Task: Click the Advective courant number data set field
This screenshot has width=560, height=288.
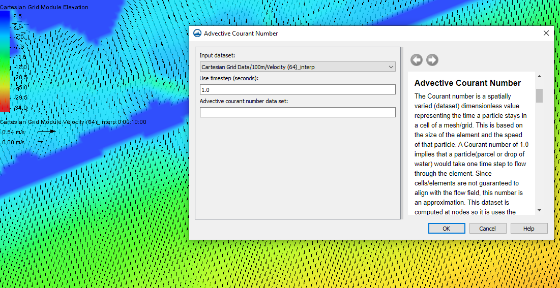Action: point(298,112)
